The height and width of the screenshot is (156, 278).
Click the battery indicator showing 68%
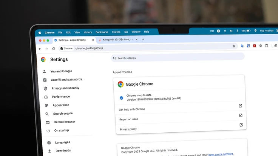246,31
